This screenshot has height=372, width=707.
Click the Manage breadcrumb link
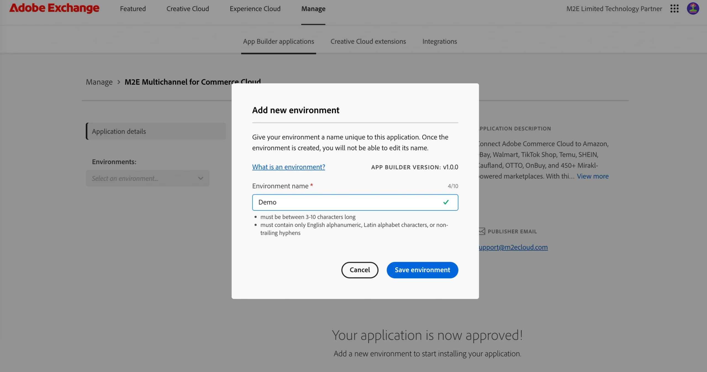99,82
